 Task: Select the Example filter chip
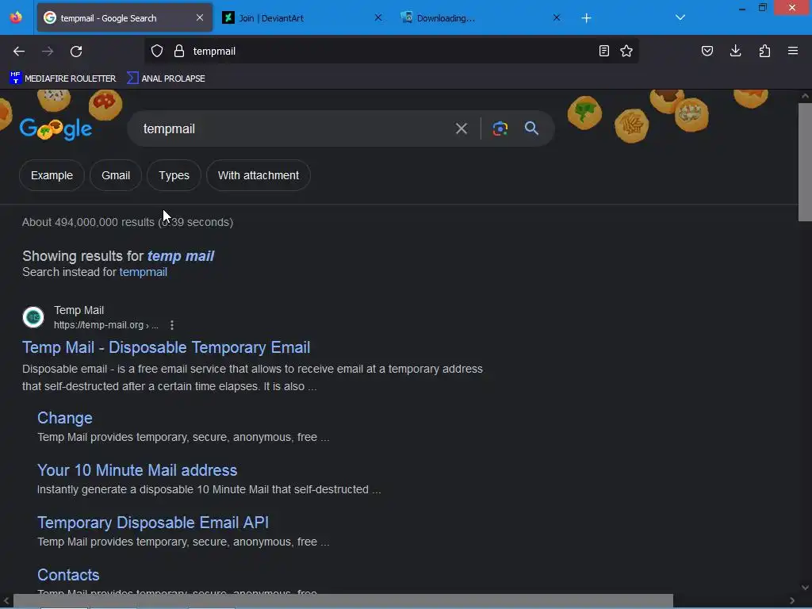tap(52, 175)
